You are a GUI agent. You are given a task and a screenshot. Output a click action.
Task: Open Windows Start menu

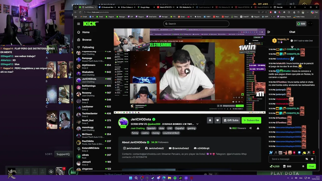131,178
